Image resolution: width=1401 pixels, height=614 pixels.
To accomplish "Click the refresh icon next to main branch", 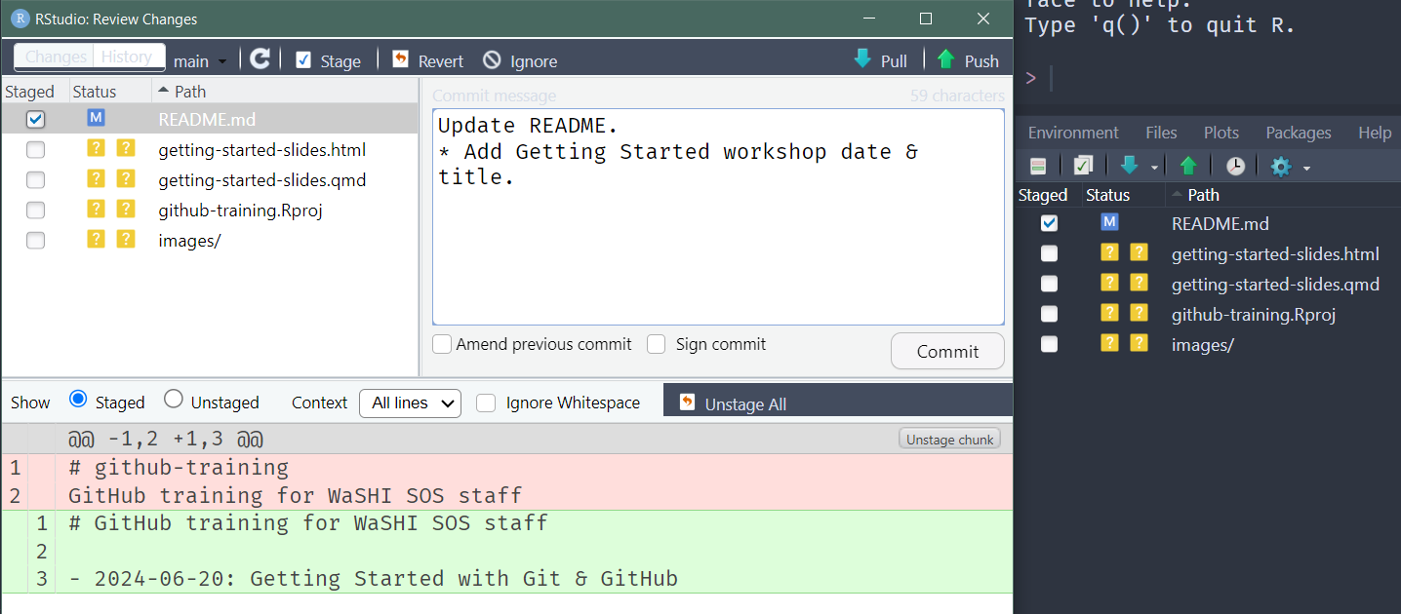I will click(260, 59).
